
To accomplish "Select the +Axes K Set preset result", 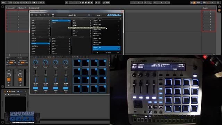I will [x=106, y=43].
